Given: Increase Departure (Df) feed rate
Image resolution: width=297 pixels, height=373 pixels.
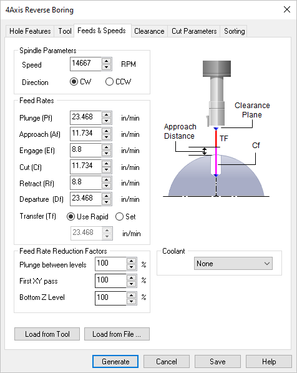Looking at the screenshot, I should (107, 196).
